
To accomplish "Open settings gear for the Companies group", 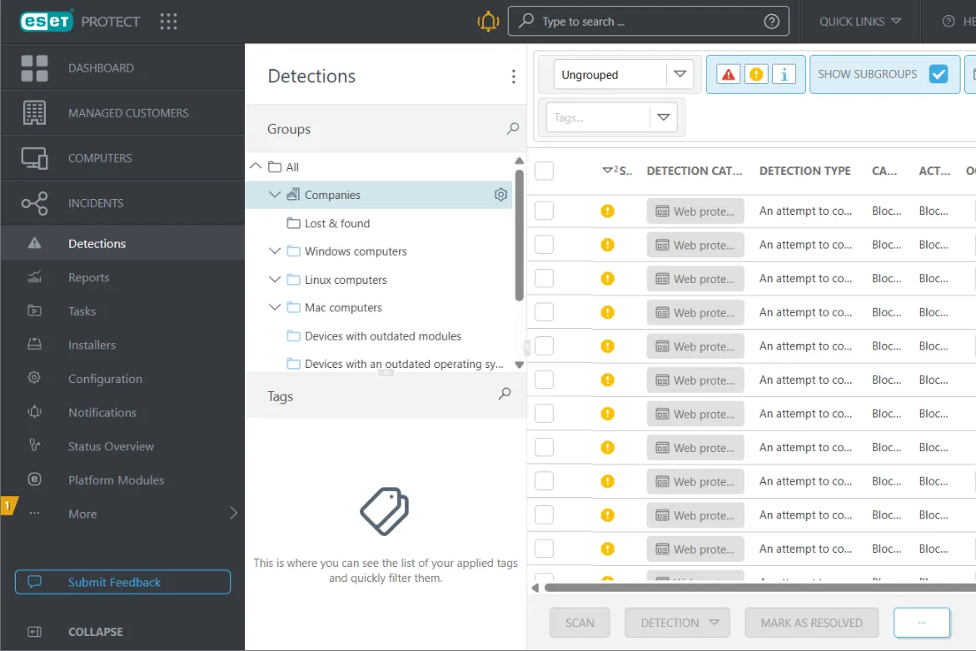I will click(x=500, y=194).
